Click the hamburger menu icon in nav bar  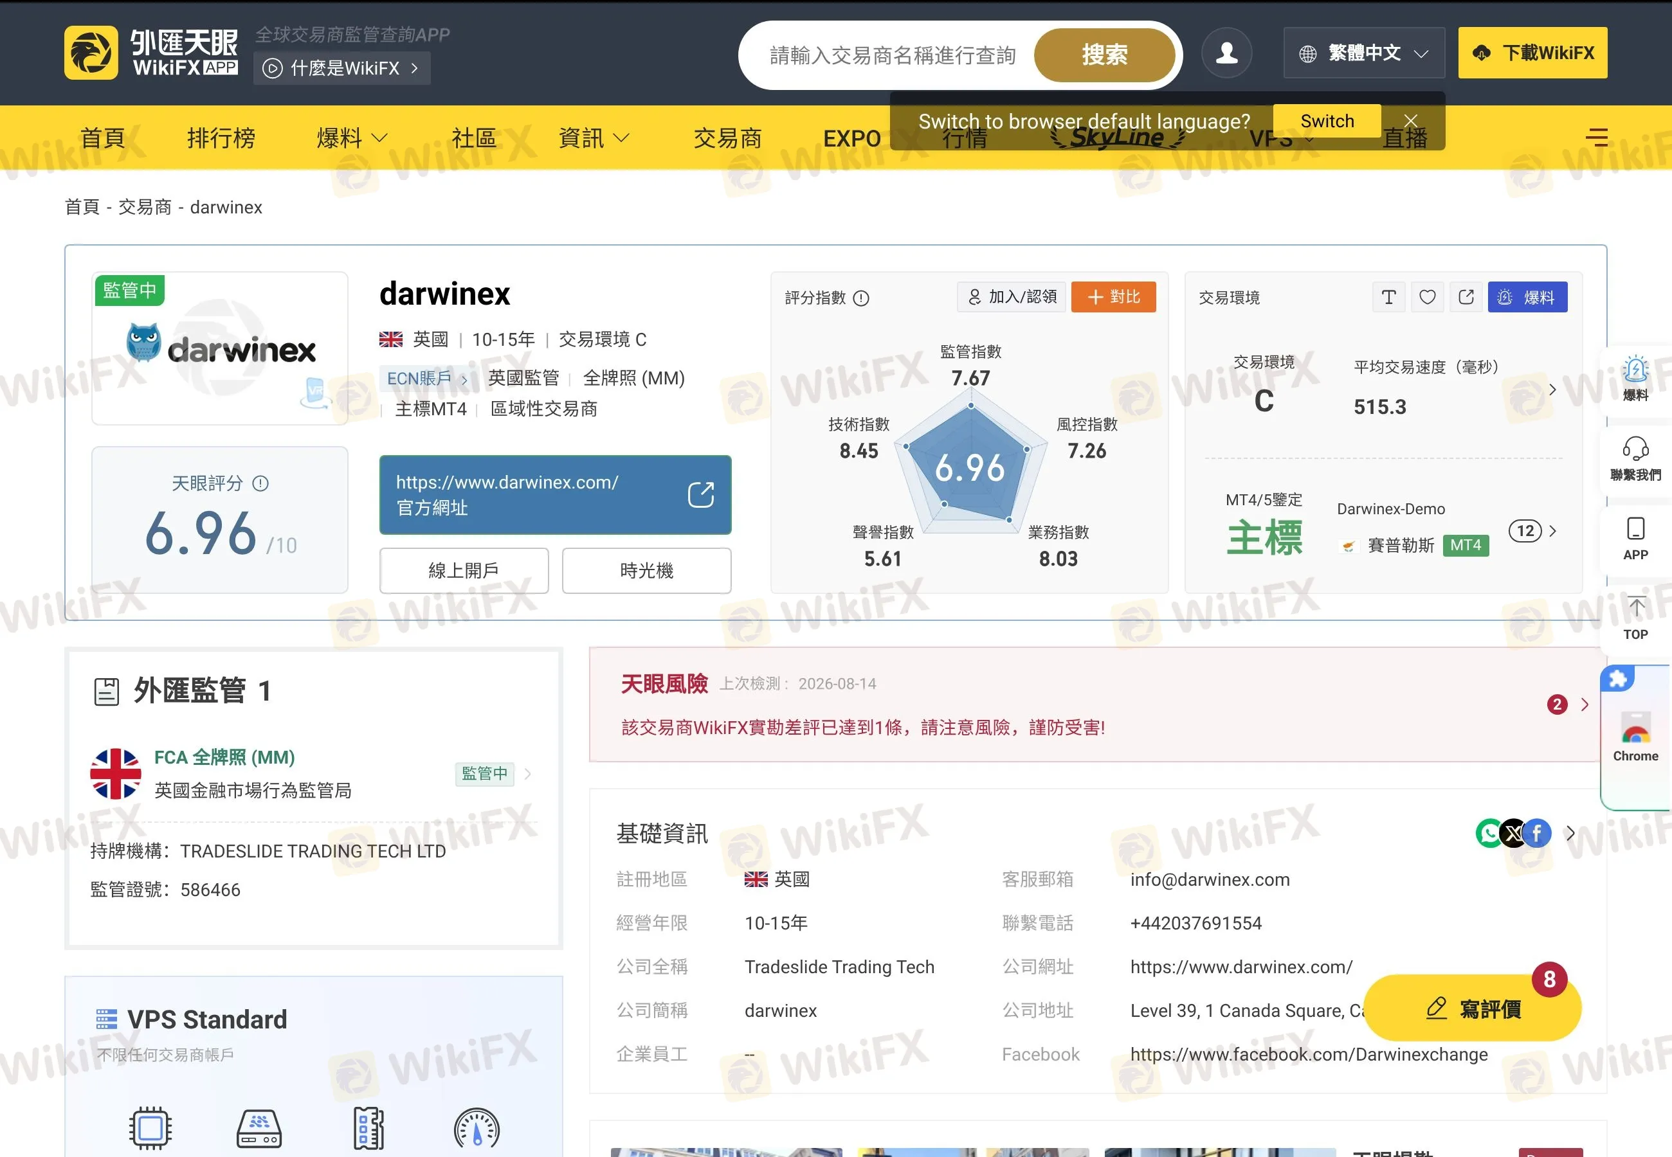tap(1596, 137)
